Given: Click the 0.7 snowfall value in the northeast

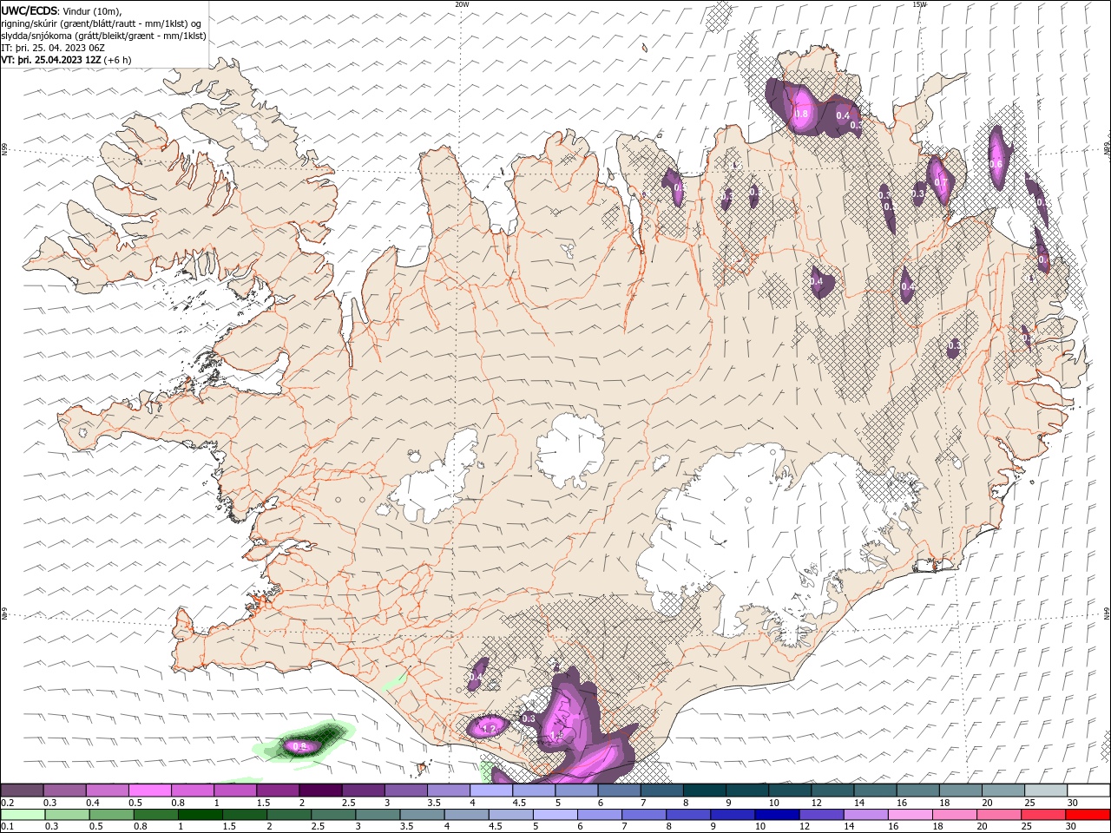Looking at the screenshot, I should coord(941,183).
